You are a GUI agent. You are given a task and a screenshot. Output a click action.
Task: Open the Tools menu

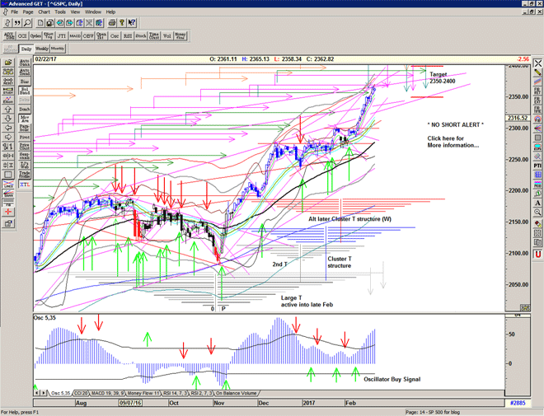60,12
